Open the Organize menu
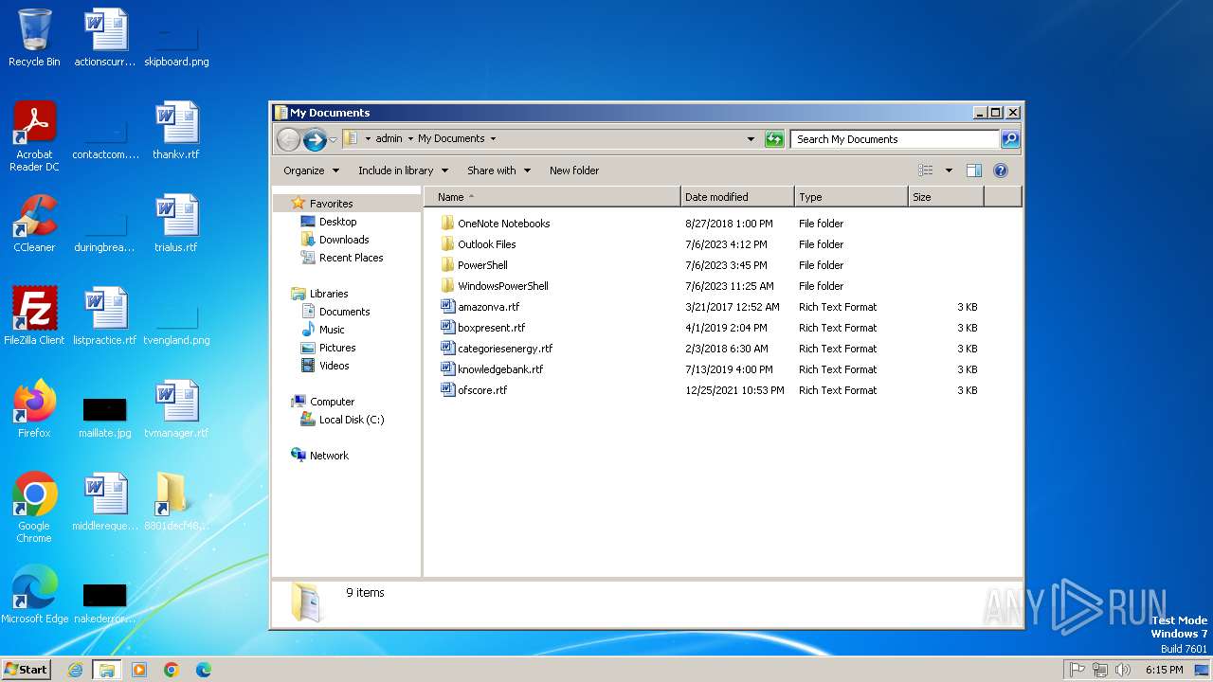 [311, 170]
